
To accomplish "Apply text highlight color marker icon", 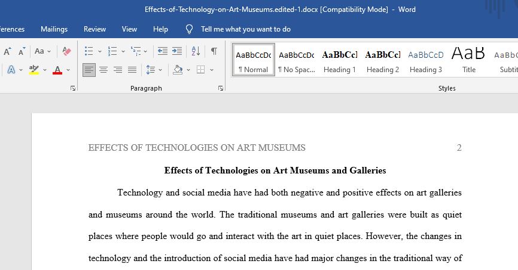I will pos(34,70).
